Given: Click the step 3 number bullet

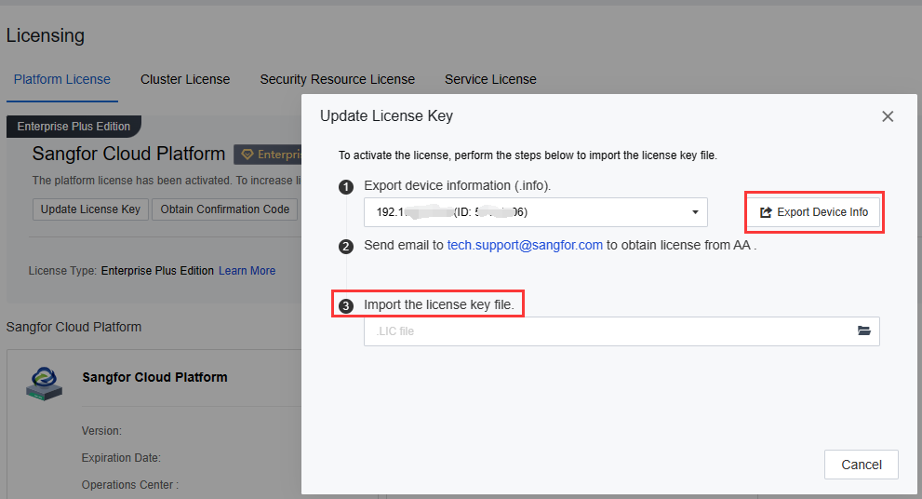Looking at the screenshot, I should click(346, 305).
